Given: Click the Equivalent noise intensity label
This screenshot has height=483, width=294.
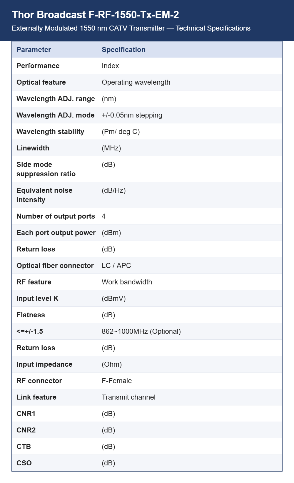Looking at the screenshot, I should (44, 195).
